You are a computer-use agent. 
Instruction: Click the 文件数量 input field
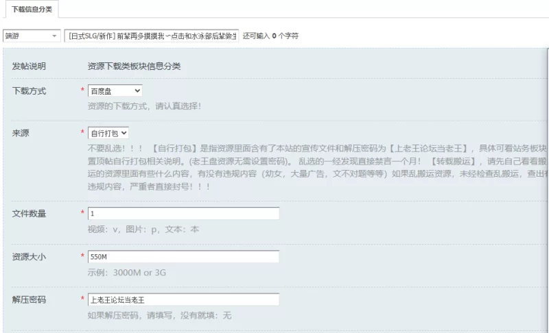183,214
